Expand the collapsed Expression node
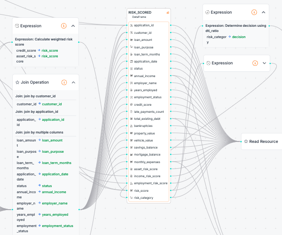282x235 pixels. (264, 63)
